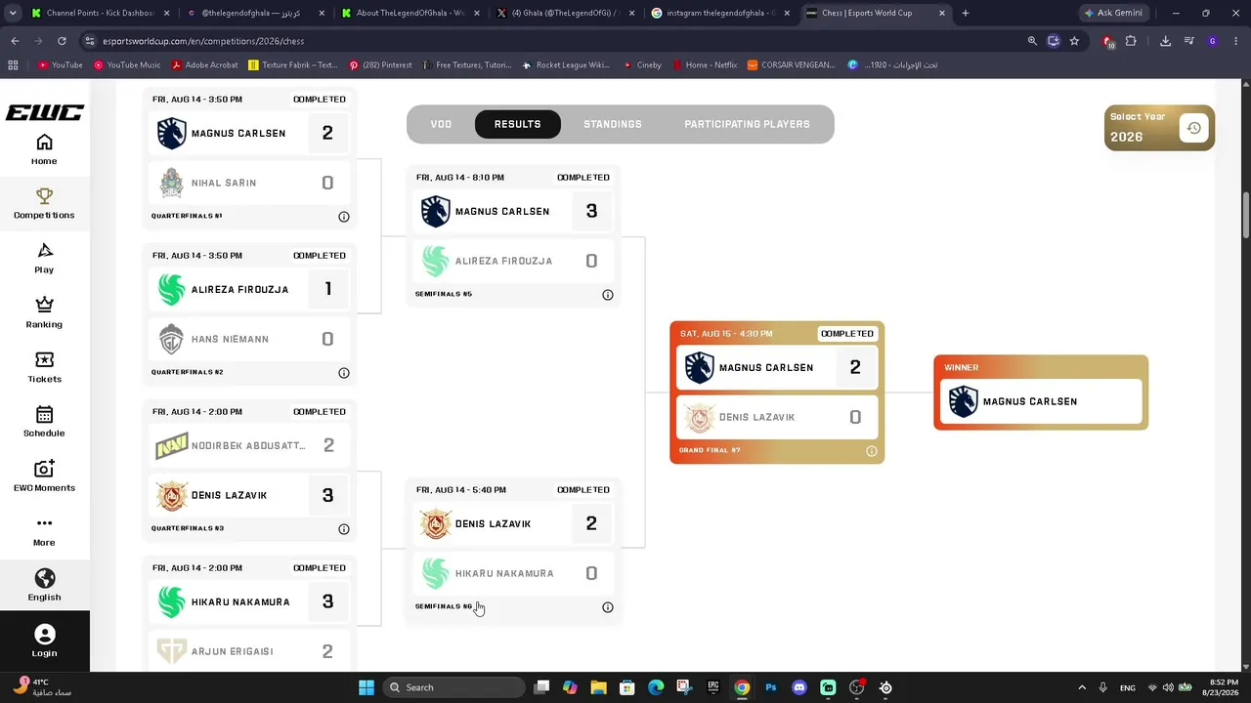Open a new browser tab

click(966, 13)
